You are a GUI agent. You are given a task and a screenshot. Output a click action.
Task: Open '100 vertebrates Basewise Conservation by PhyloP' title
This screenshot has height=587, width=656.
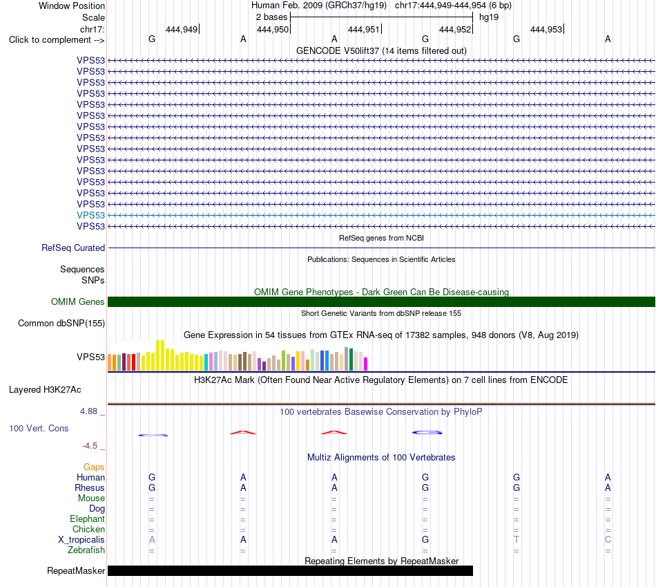[381, 412]
